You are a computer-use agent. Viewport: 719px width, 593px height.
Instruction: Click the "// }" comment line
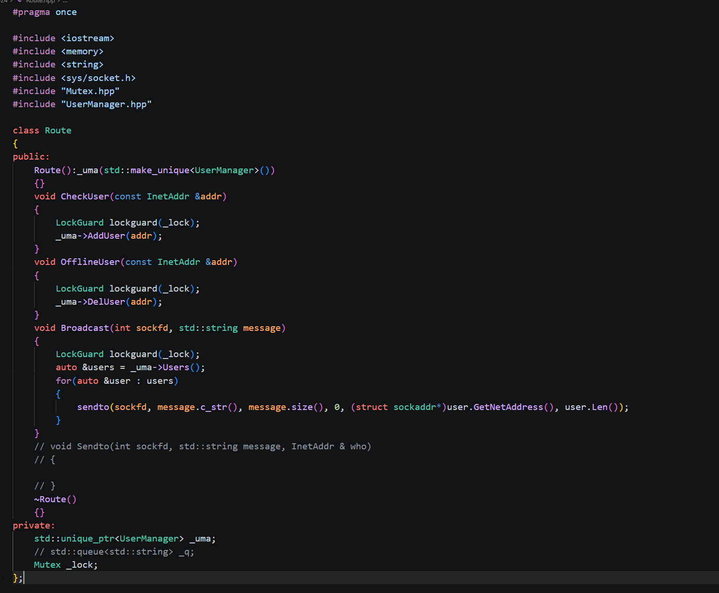coord(45,486)
